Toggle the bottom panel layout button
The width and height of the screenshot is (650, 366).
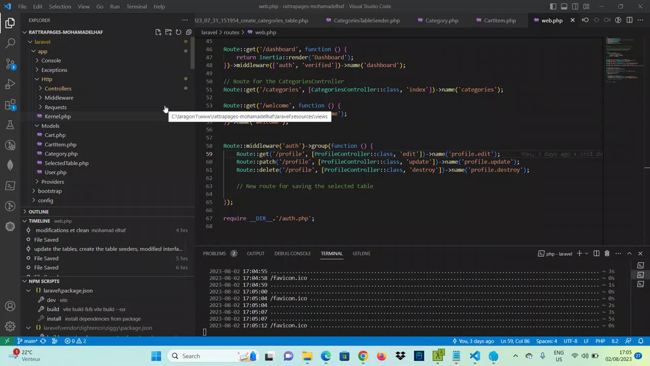564,7
